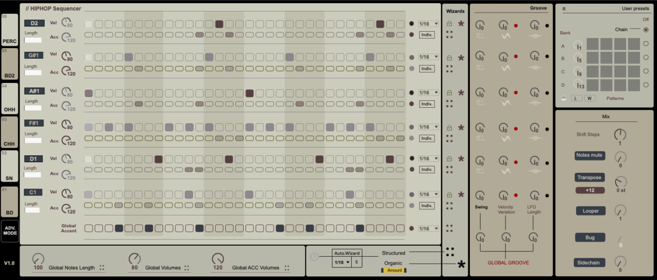Click the lock icon for D2 wizard row

tap(449, 24)
